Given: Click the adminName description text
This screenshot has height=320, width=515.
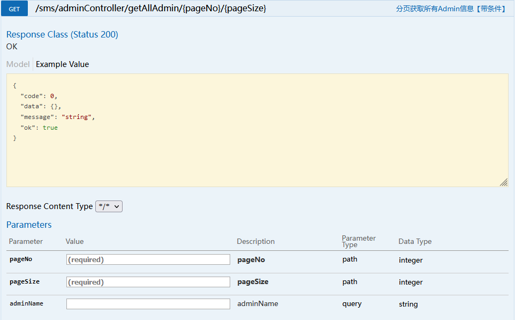Looking at the screenshot, I should coord(257,303).
